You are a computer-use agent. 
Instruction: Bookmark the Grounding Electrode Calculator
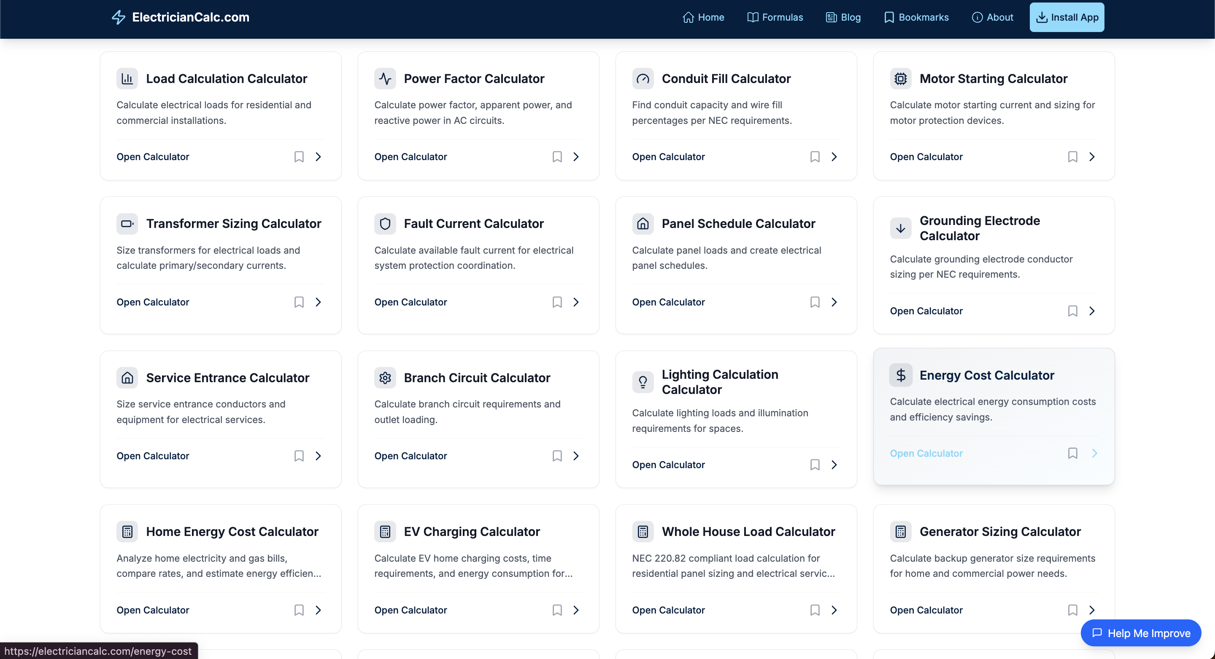(x=1072, y=311)
